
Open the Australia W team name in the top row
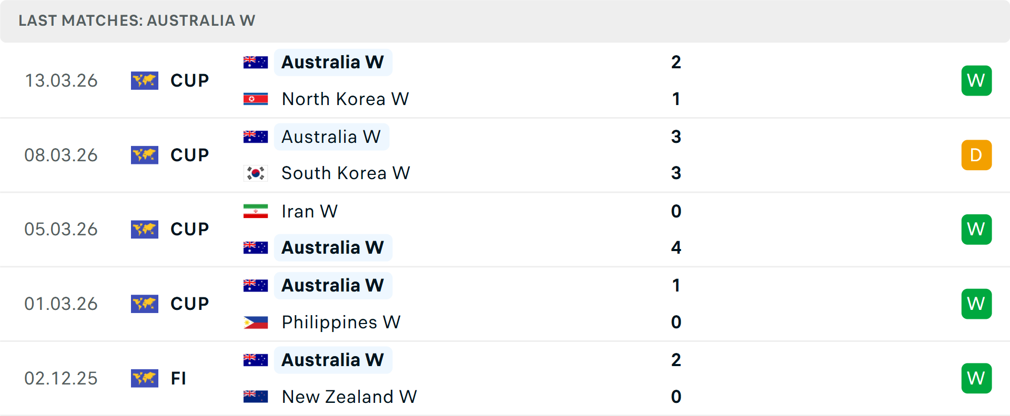[x=332, y=61]
